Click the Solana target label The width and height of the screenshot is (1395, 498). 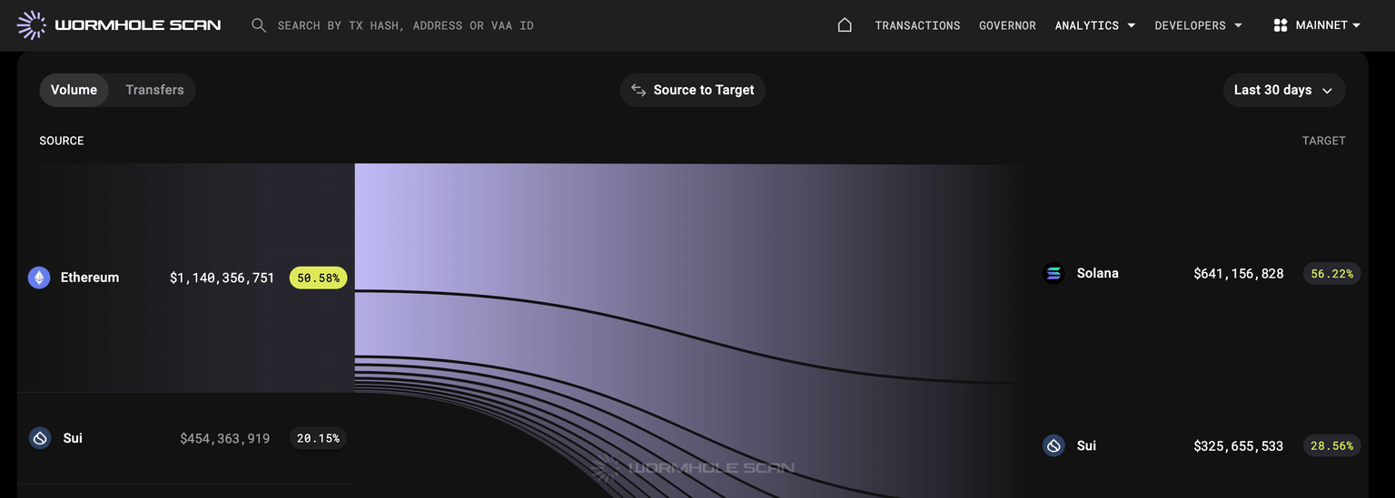click(1098, 273)
